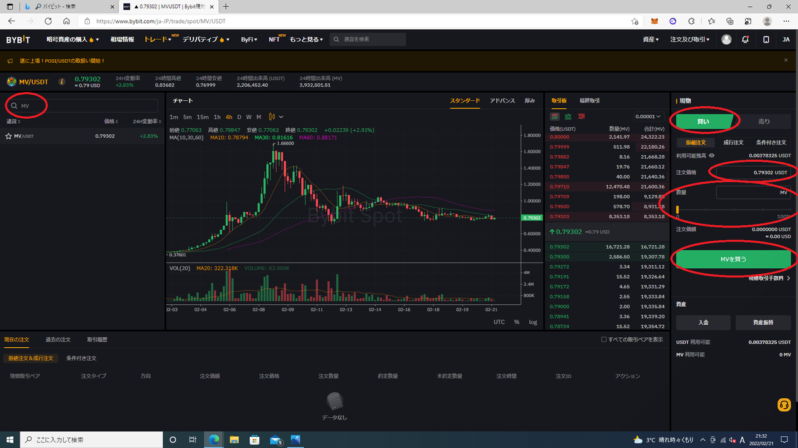
Task: Toggle log scale on the chart
Action: click(x=533, y=322)
